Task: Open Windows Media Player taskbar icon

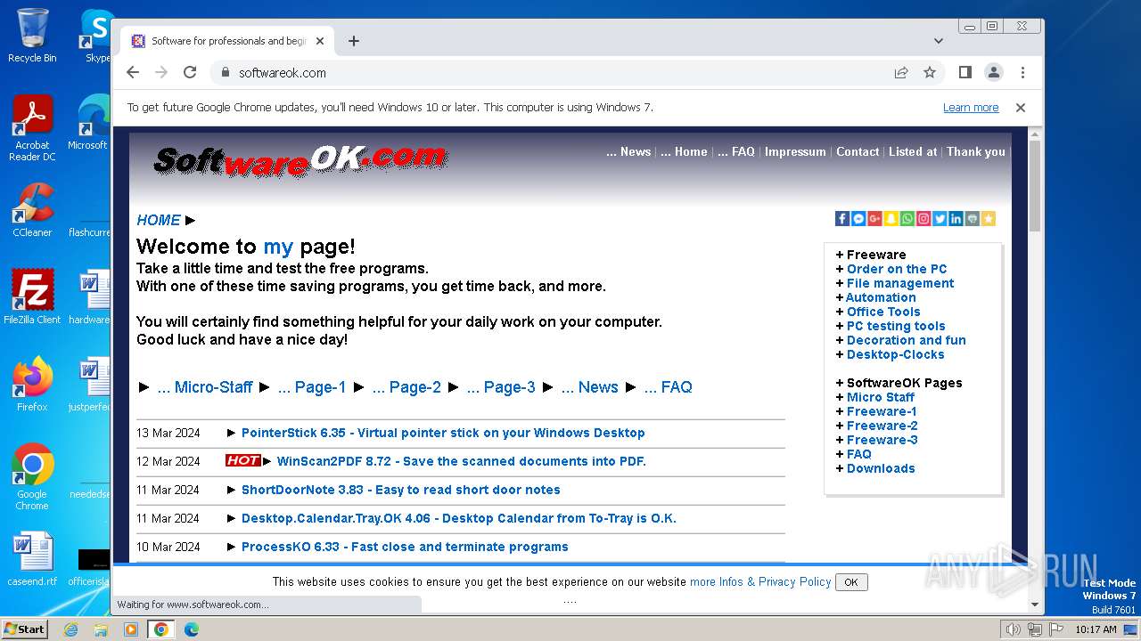Action: (131, 629)
